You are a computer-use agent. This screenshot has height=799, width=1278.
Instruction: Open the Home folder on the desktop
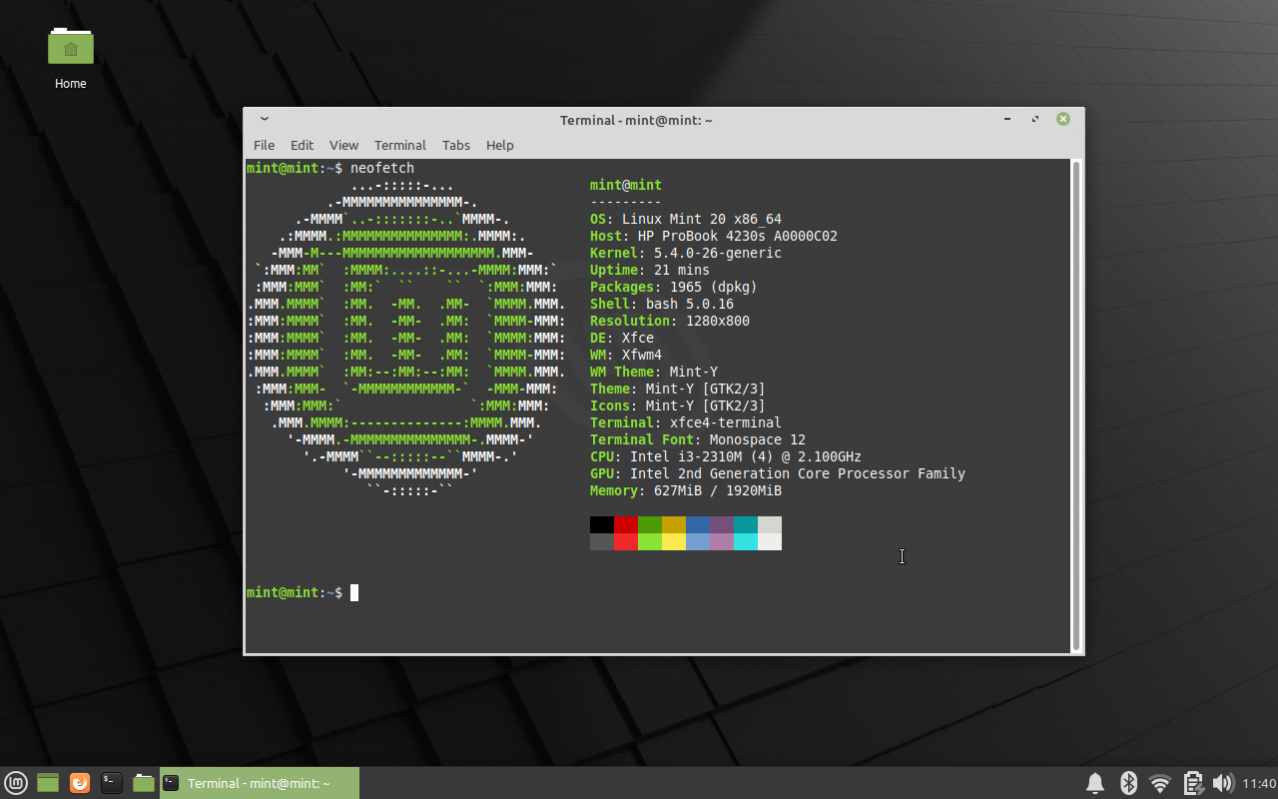pyautogui.click(x=70, y=47)
